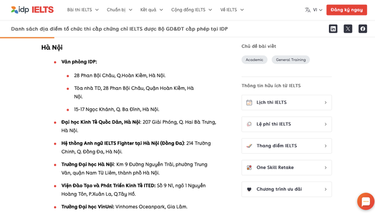
Task: Click address 28 Phan Bội Châu, Q.Hoàn Kiếm
Action: pos(119,75)
